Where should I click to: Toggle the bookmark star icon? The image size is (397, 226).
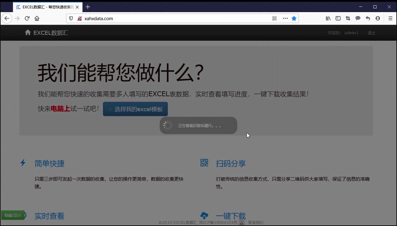point(294,18)
